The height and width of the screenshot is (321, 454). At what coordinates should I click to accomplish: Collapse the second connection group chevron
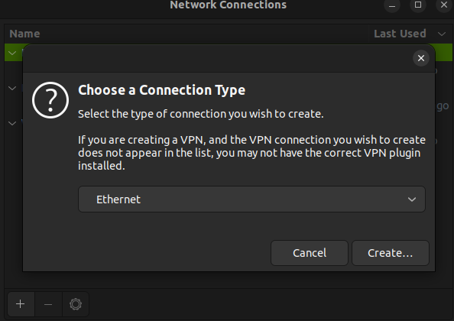(12, 88)
